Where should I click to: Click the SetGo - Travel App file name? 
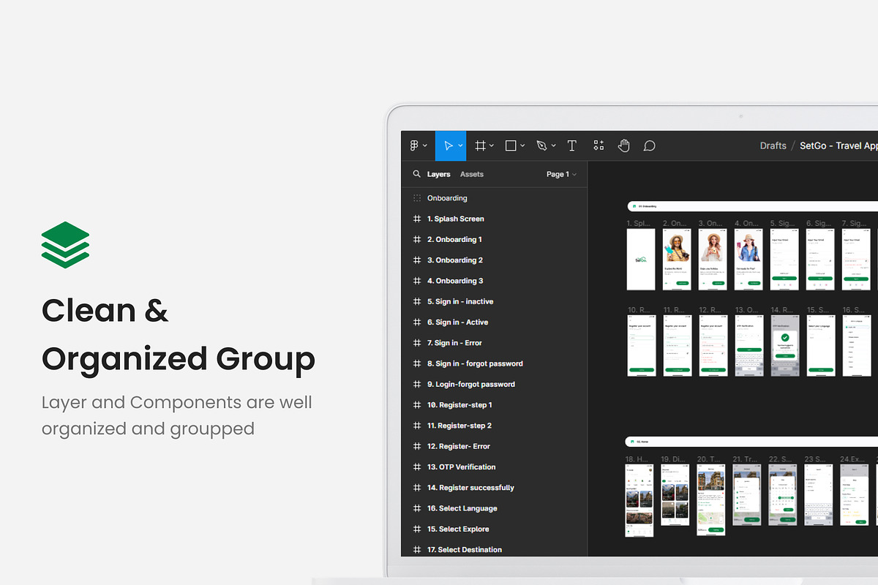point(838,146)
